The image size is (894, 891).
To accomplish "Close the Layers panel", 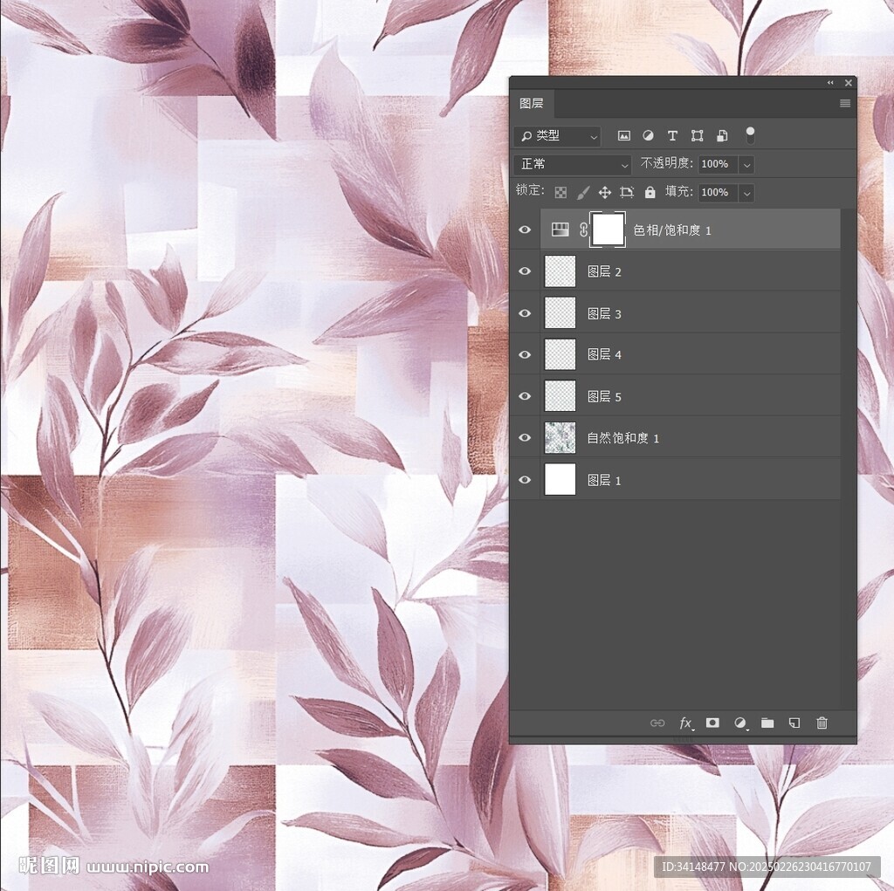I will pos(849,83).
